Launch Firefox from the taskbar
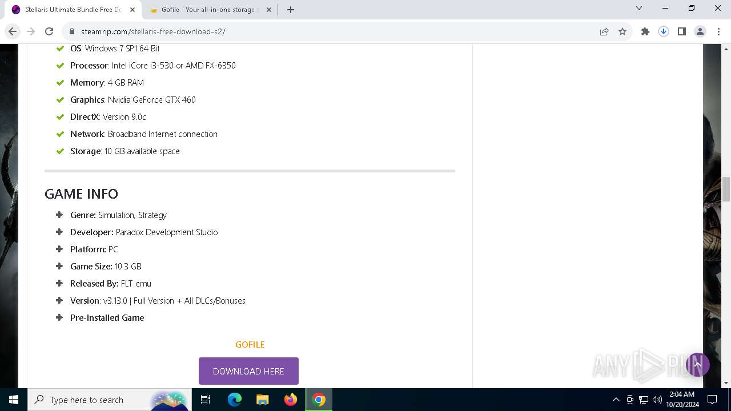731x411 pixels. 291,400
